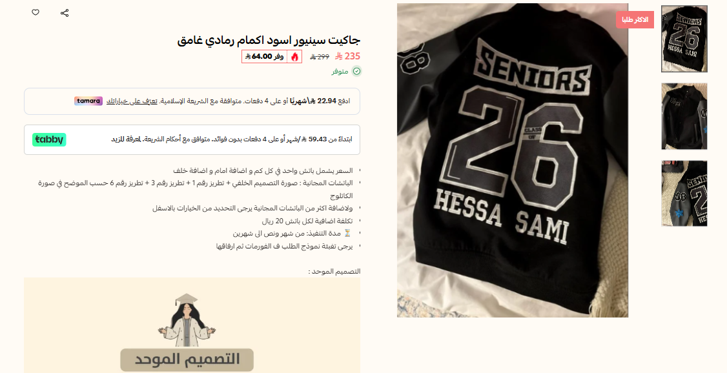
Task: Select third thumbnail of jacket sleeve
Action: click(x=684, y=193)
